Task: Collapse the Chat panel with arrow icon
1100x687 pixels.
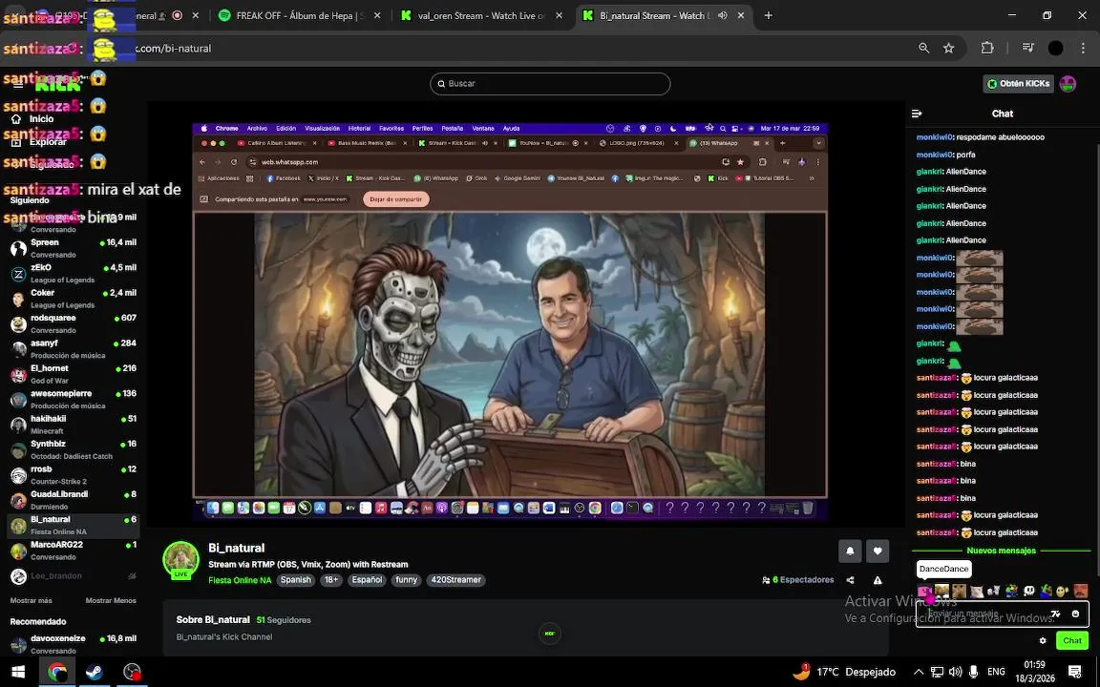Action: (x=917, y=114)
